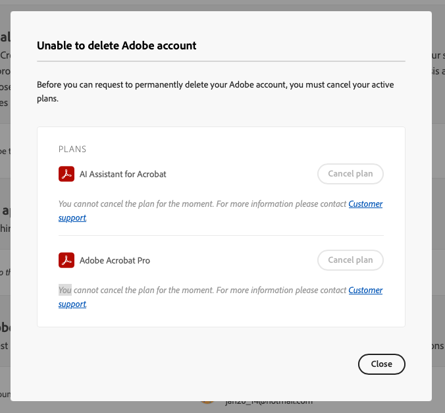Open Customer support link under Adobe Acrobat Pro
Image resolution: width=445 pixels, height=413 pixels.
(x=365, y=290)
